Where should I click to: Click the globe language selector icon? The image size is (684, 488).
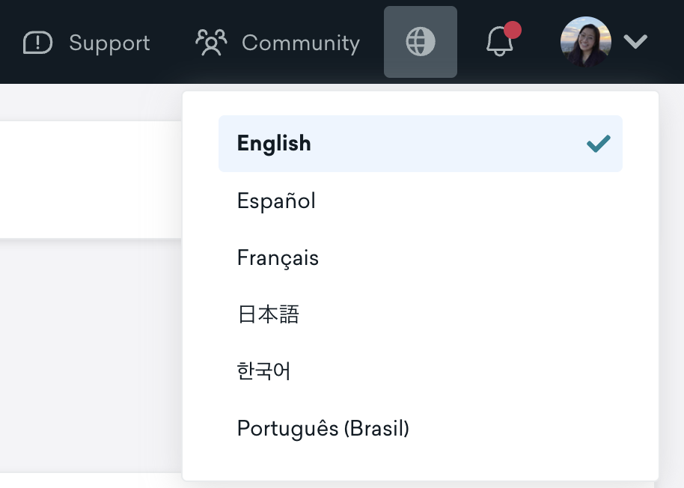pos(421,42)
